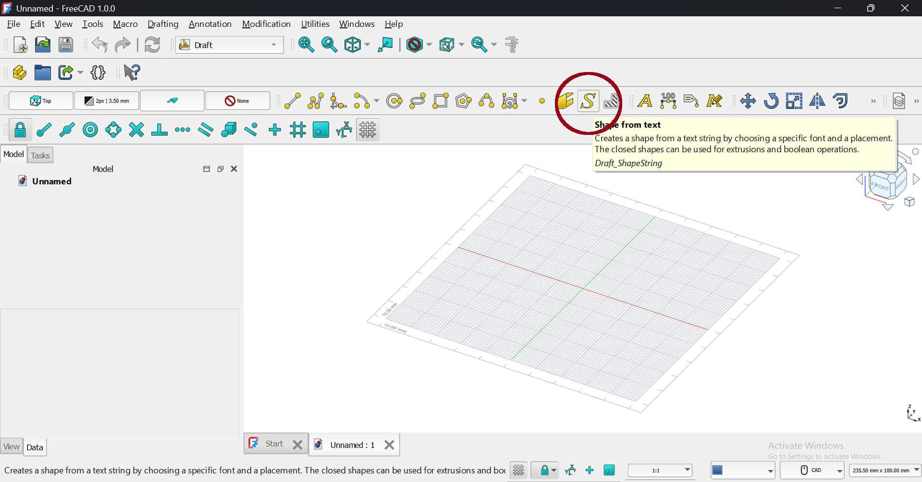
Task: Save the document icon
Action: [x=66, y=45]
